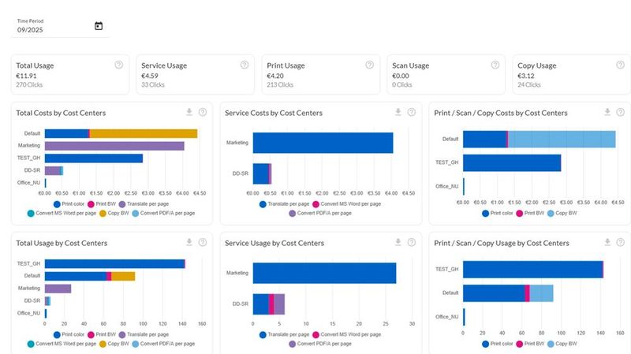This screenshot has height=354, width=631.
Task: Toggle Convert MS Word per page in Total Costs chart
Action: tap(62, 213)
